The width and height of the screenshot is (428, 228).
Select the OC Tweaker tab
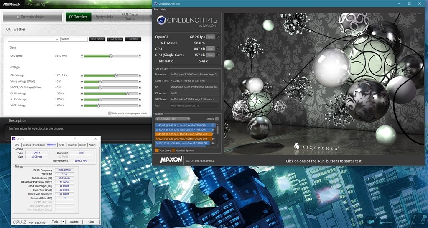[x=78, y=17]
